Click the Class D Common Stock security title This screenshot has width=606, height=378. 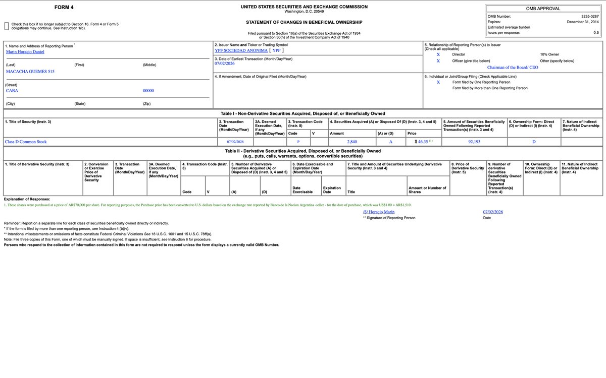pyautogui.click(x=26, y=142)
